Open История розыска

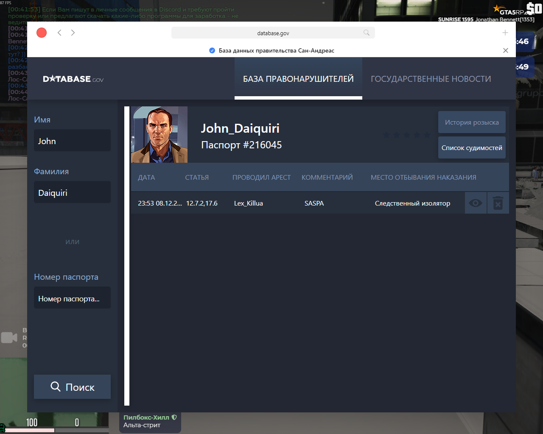click(x=472, y=122)
